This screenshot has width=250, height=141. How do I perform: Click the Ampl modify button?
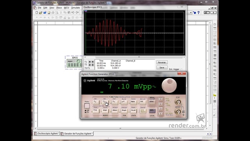105,110
